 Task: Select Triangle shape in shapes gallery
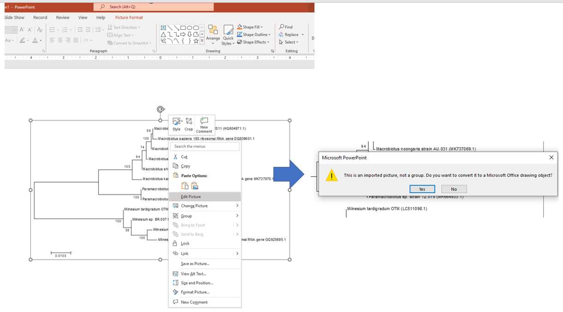tap(163, 35)
